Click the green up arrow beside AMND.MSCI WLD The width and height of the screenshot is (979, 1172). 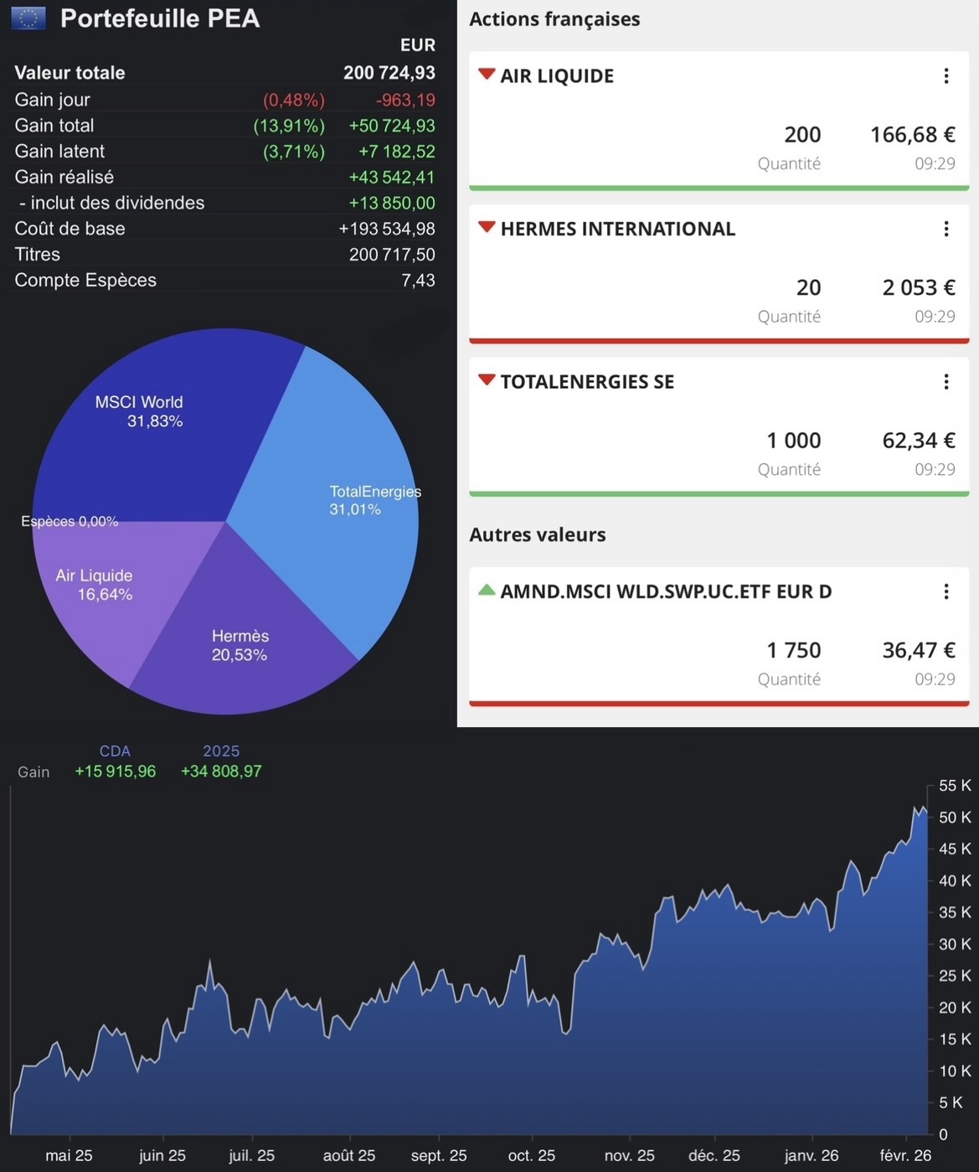click(x=487, y=591)
